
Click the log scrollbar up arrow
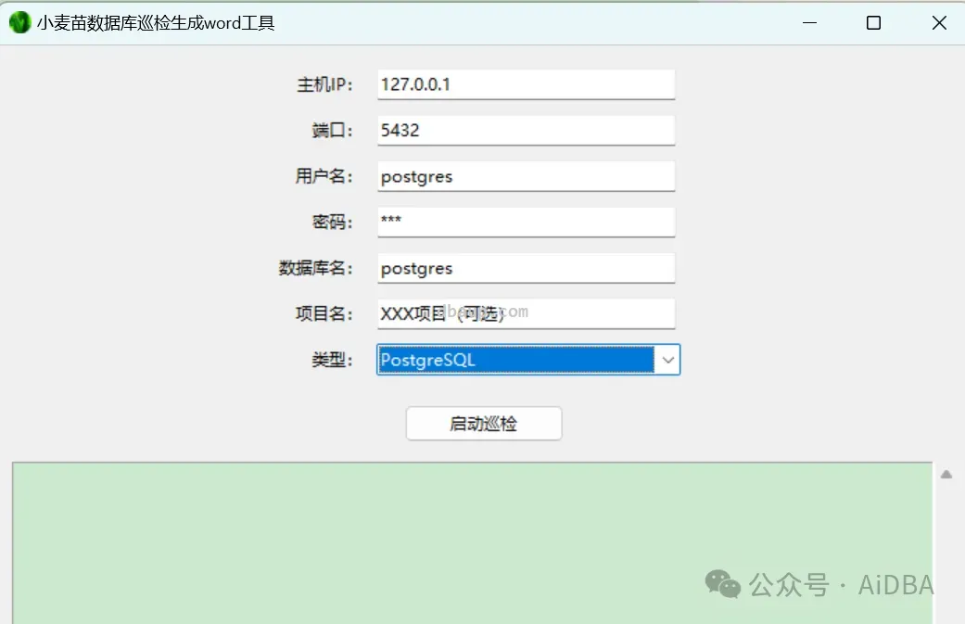coord(946,475)
